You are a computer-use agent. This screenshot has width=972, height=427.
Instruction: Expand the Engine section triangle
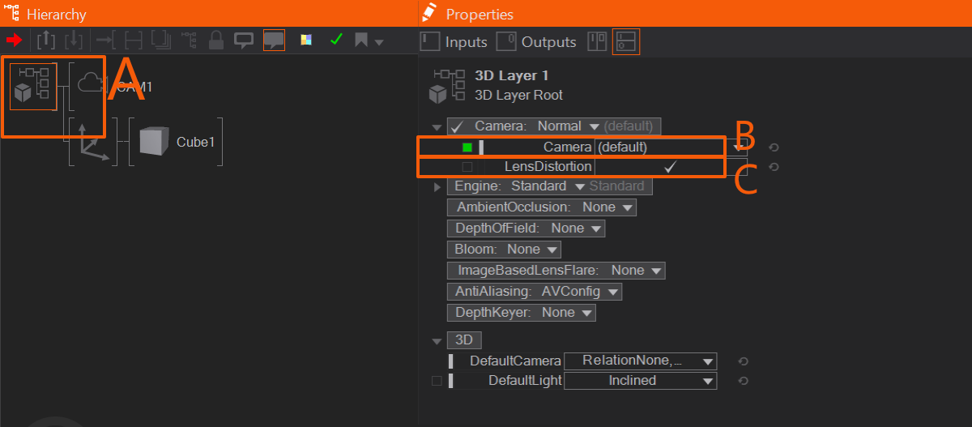point(437,186)
